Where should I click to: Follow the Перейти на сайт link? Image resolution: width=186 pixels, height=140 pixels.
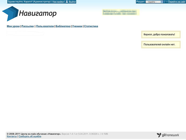click(176, 2)
